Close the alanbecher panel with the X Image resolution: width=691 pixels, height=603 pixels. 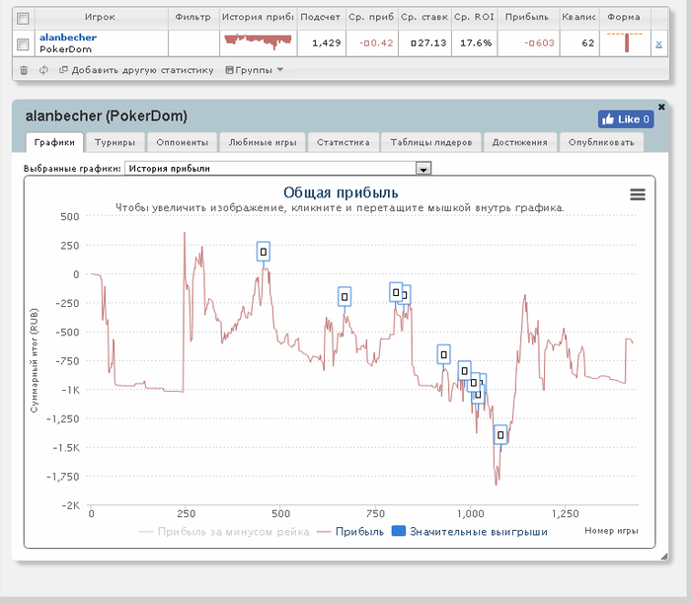pos(661,107)
